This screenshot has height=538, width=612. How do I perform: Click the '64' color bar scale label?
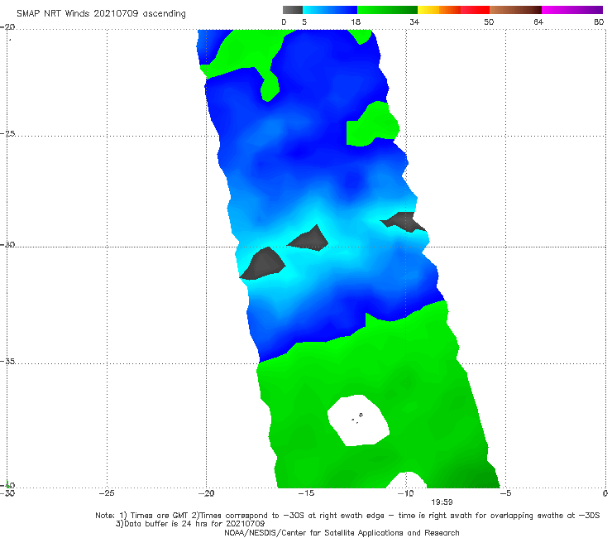click(538, 22)
